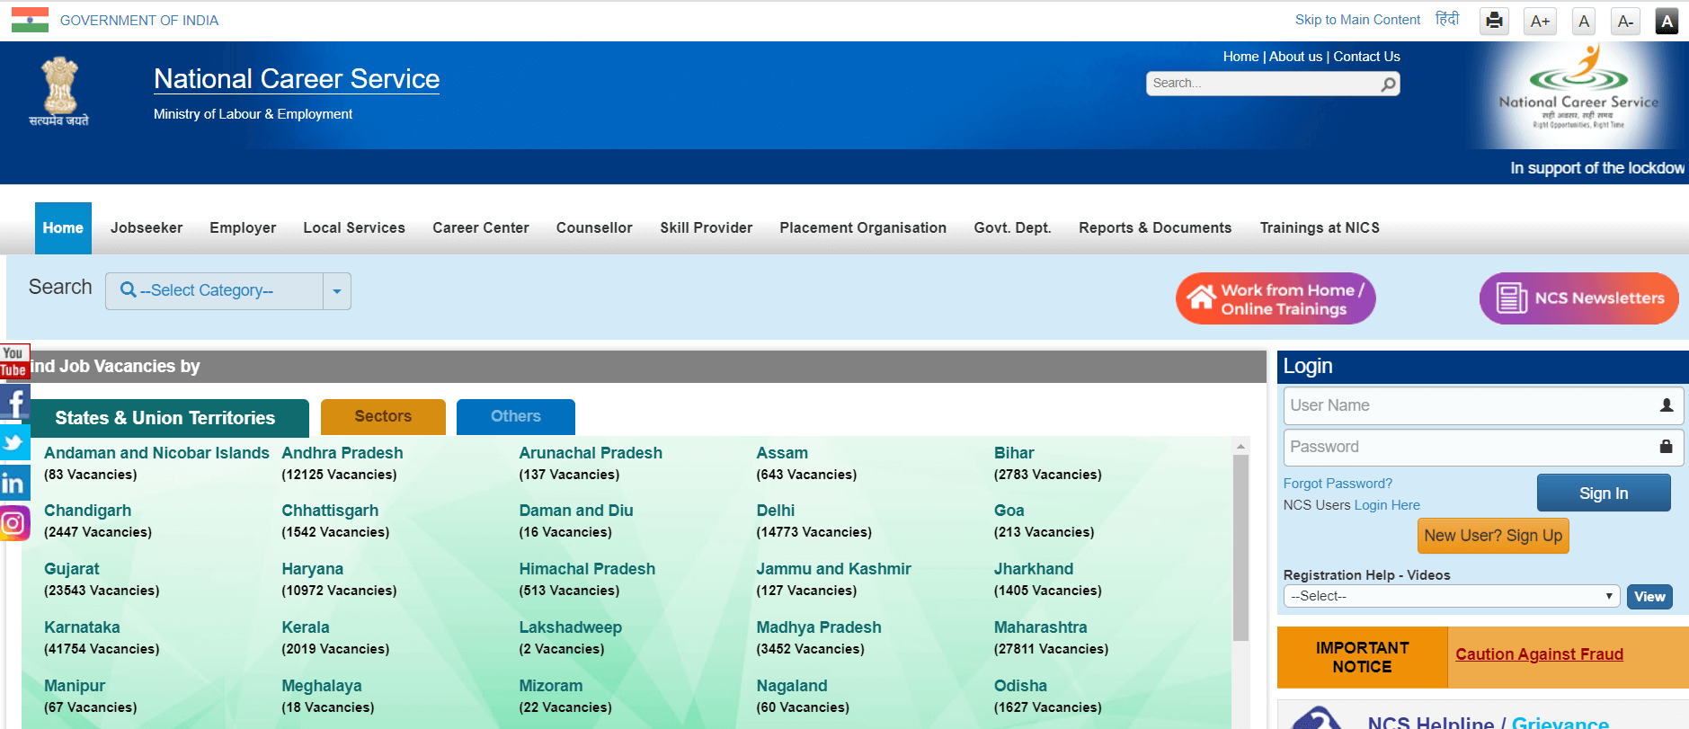Click Work from Home / Online Trainings button
Screen dimensions: 1689x729
pos(1276,298)
